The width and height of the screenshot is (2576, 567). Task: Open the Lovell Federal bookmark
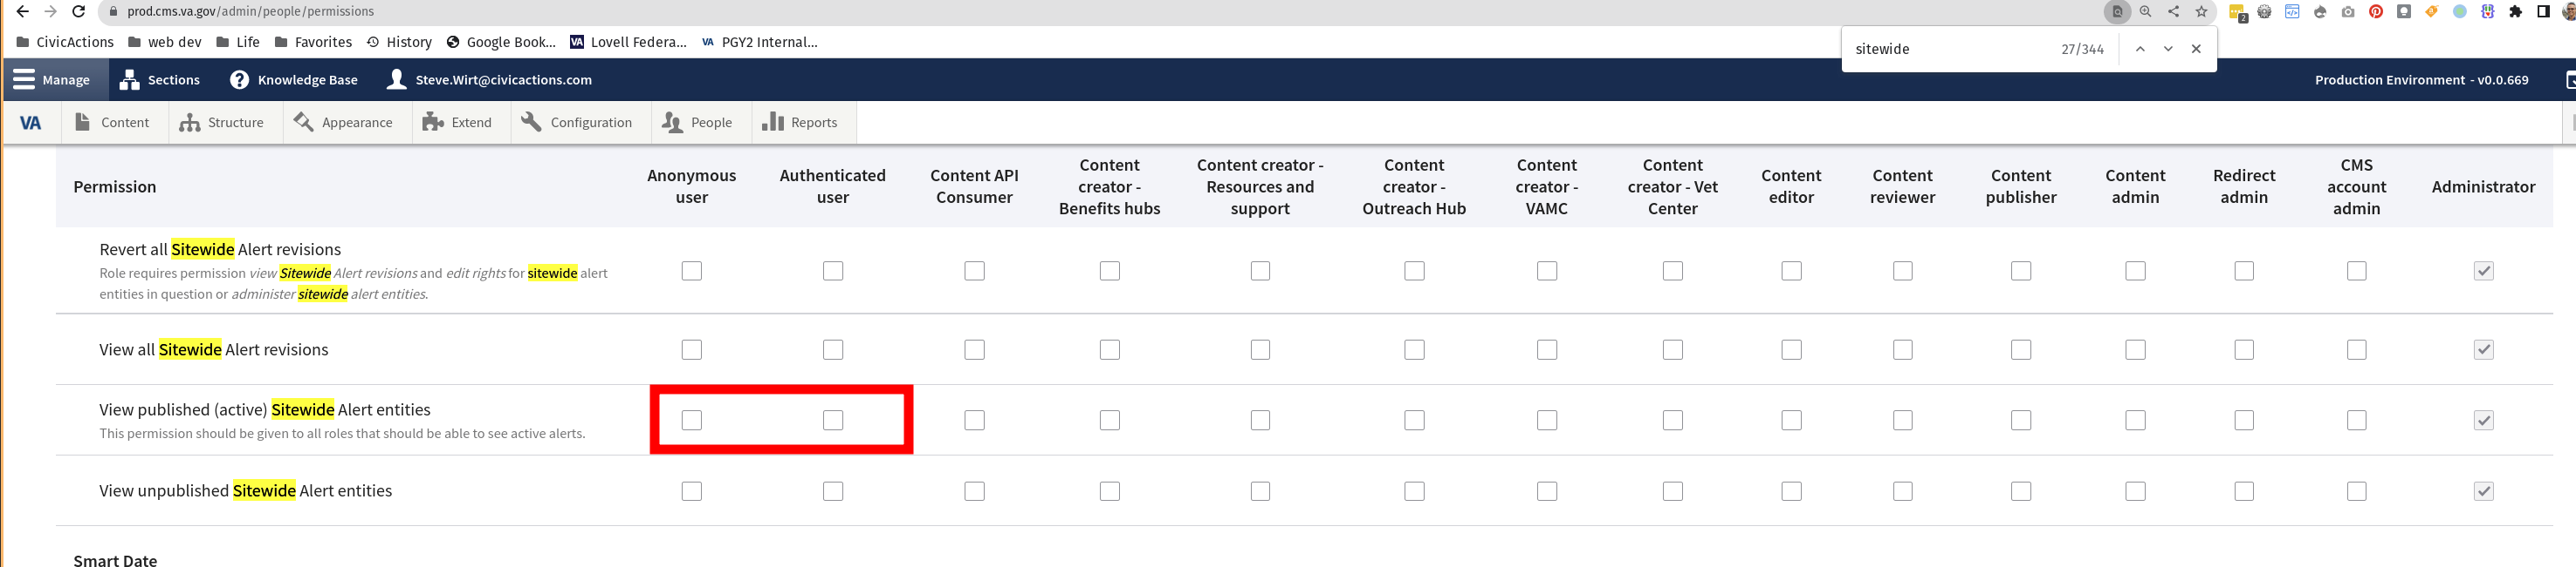(628, 42)
